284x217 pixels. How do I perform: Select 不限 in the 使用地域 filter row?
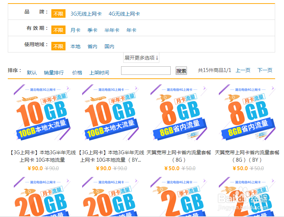pyautogui.click(x=58, y=46)
